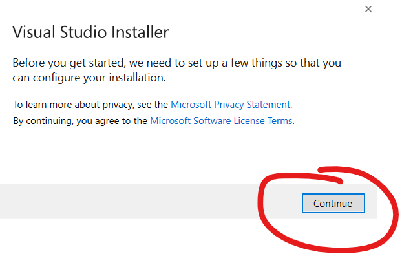Accept the terms by clicking Continue
Viewport: 402px width, 254px height.
click(x=333, y=203)
